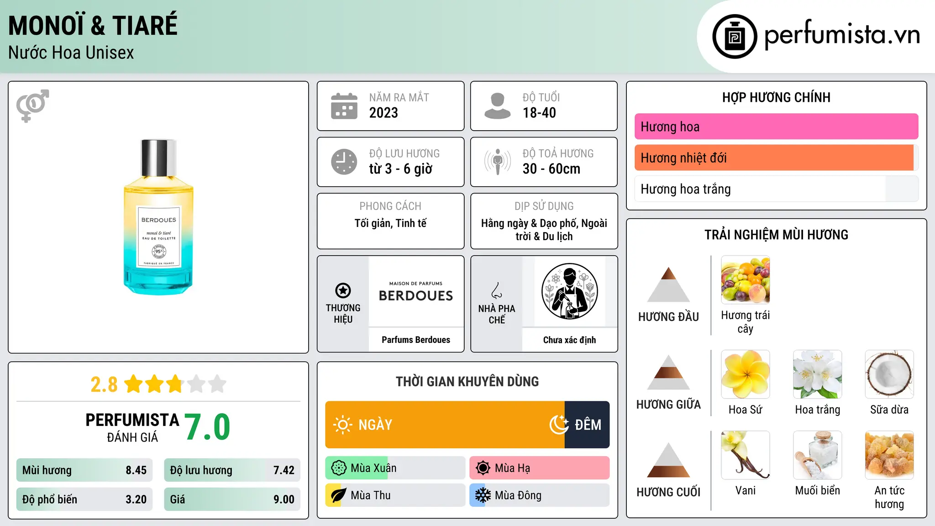
Task: Click the Độ phổ biến 3.20 score bar
Action: pos(84,500)
